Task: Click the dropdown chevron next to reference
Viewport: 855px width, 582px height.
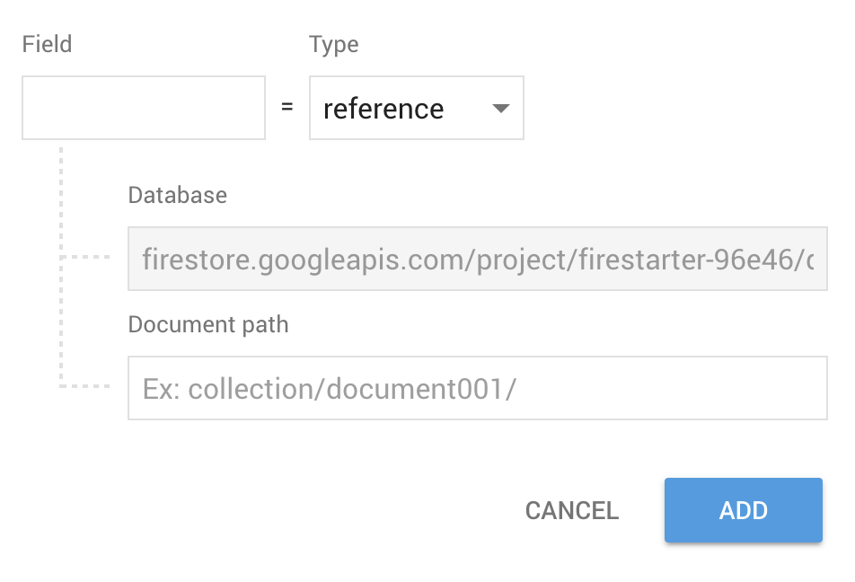Action: (x=500, y=108)
